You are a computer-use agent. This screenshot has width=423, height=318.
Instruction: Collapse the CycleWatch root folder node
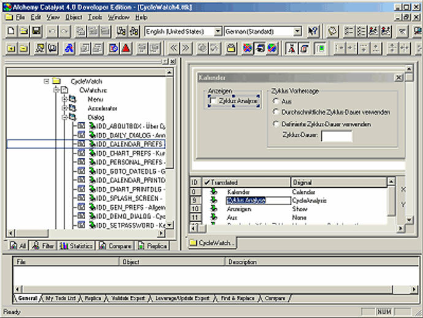click(x=47, y=81)
